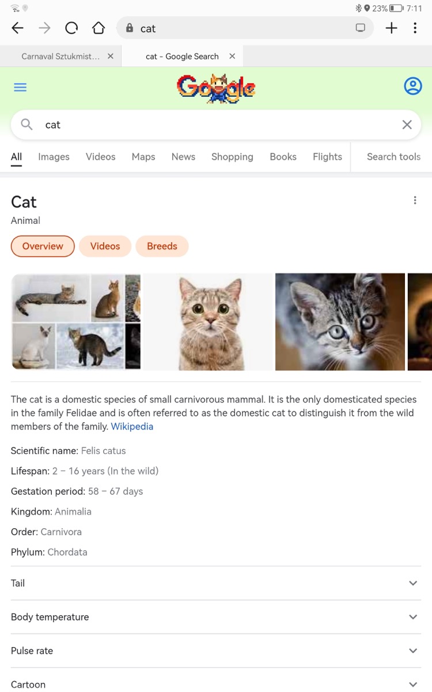Open the Google hamburger menu
The width and height of the screenshot is (432, 692).
[20, 88]
